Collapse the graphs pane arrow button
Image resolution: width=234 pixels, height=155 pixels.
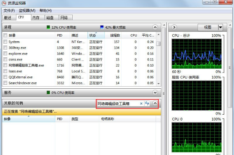(174, 27)
